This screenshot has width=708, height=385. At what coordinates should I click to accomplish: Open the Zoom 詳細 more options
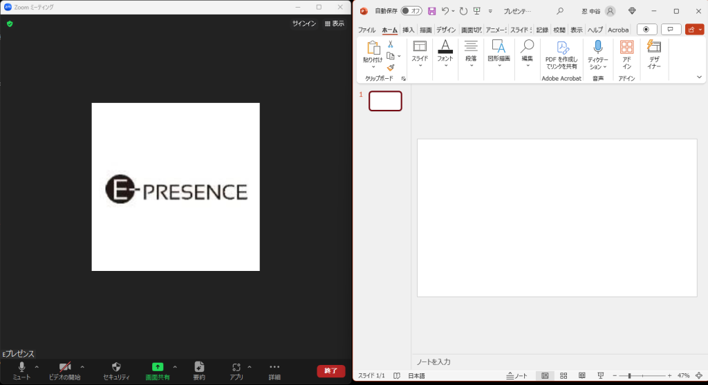point(274,371)
